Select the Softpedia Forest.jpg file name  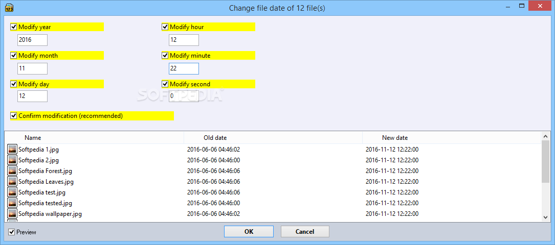click(46, 171)
